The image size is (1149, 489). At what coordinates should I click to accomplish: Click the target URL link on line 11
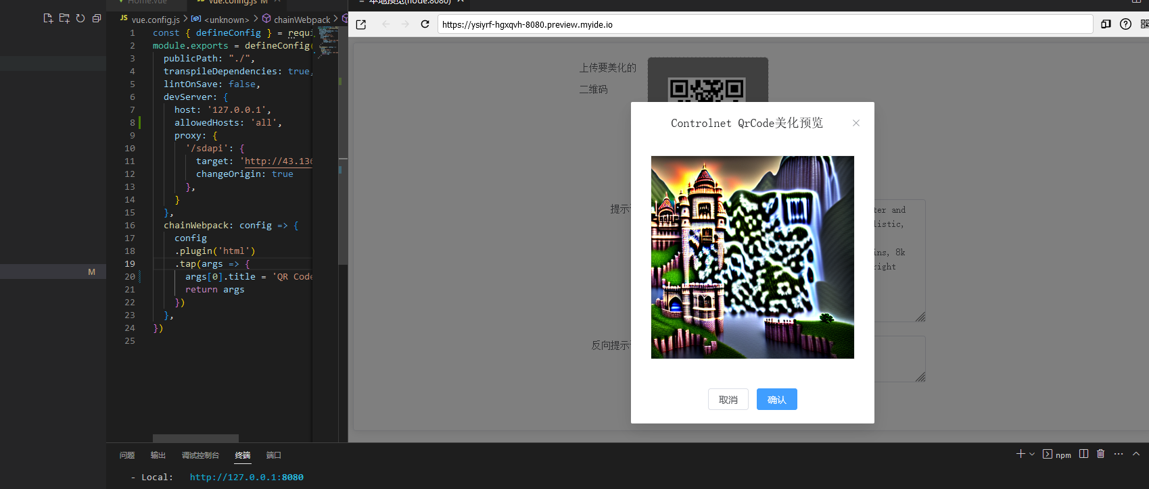pos(278,161)
